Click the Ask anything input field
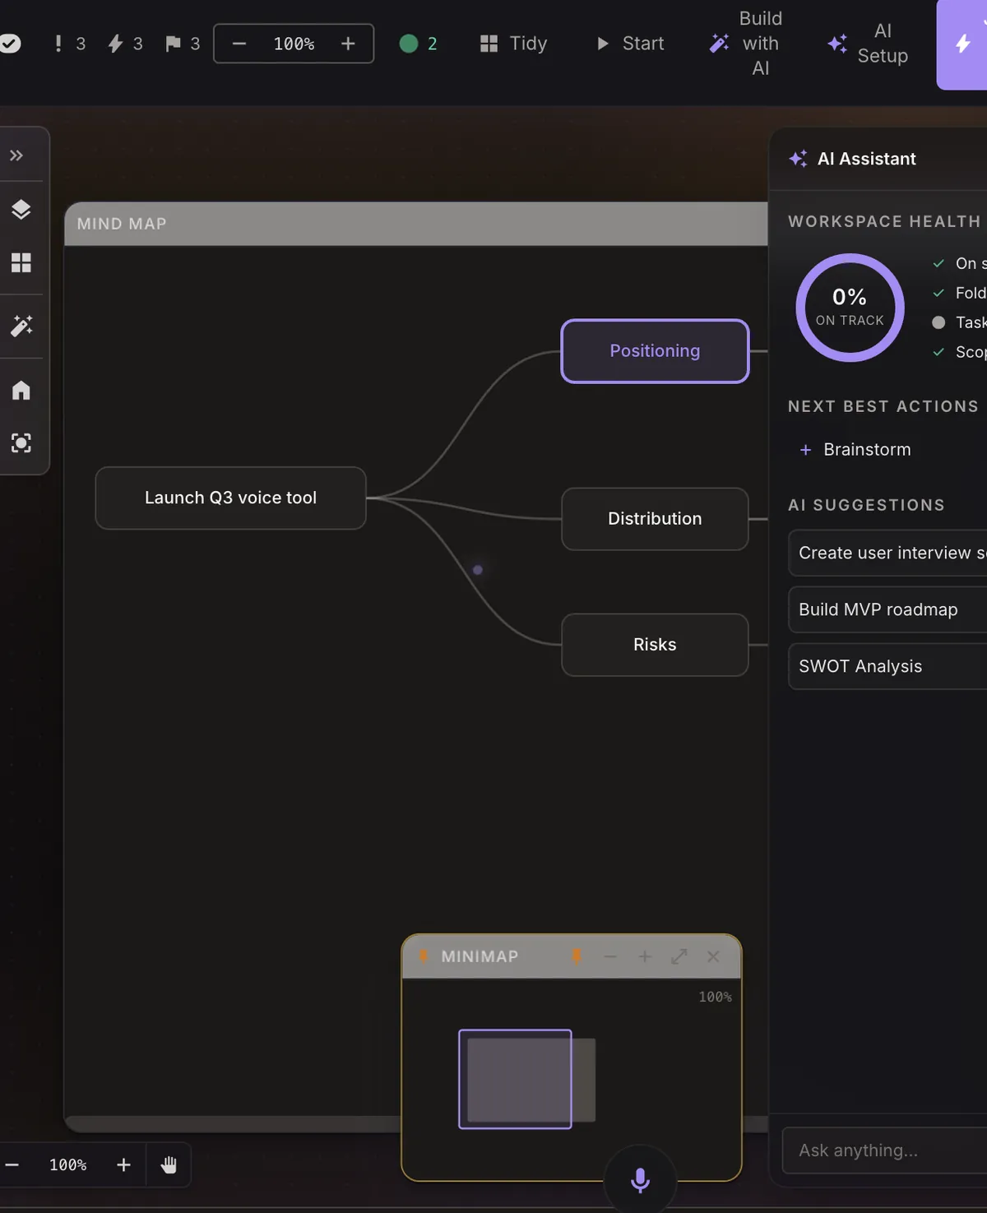Screen dimensions: 987x1213 pyautogui.click(x=884, y=1150)
